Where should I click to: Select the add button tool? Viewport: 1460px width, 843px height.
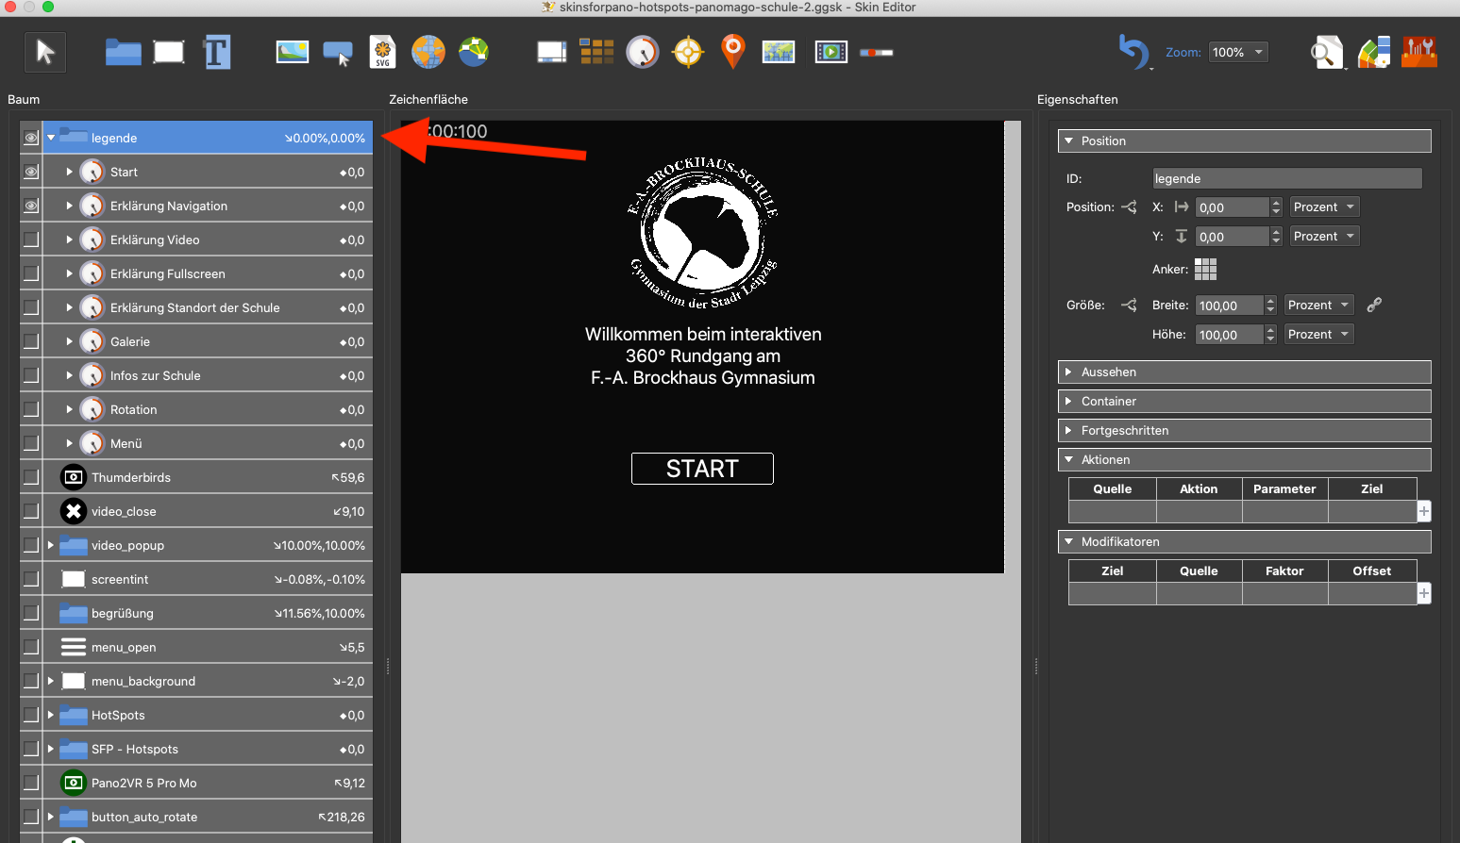[338, 53]
